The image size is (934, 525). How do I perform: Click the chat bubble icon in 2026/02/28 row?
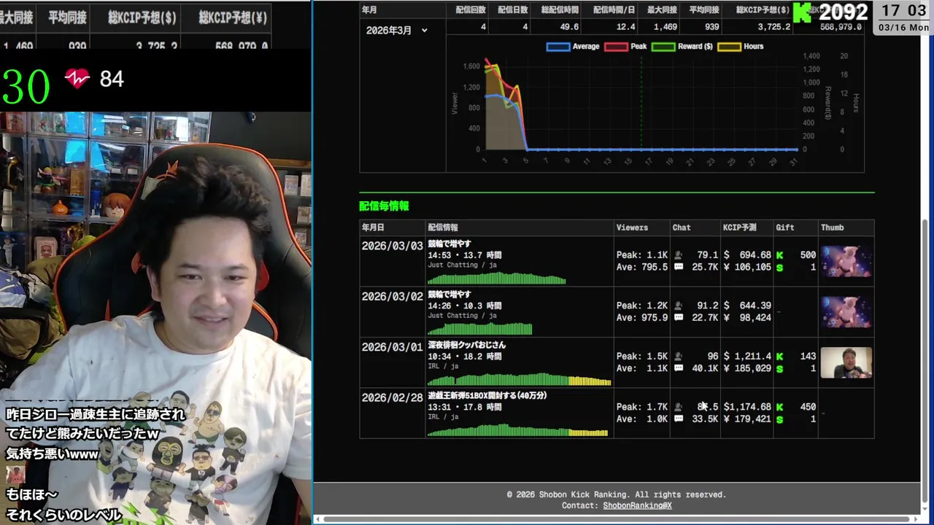click(679, 419)
